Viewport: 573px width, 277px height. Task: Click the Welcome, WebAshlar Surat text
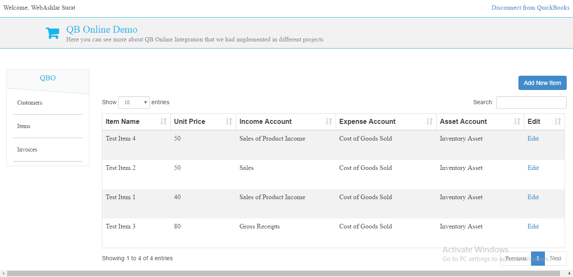coord(39,8)
